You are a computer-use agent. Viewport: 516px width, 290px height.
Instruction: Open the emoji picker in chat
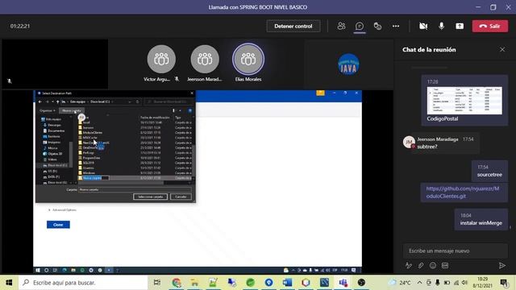point(433,265)
